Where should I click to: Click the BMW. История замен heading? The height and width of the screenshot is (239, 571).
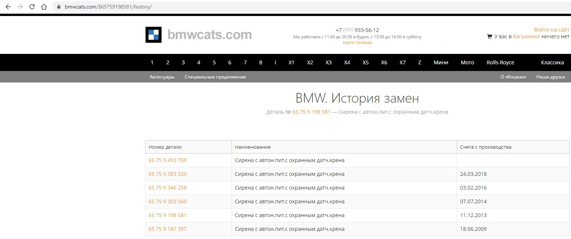[x=357, y=98]
